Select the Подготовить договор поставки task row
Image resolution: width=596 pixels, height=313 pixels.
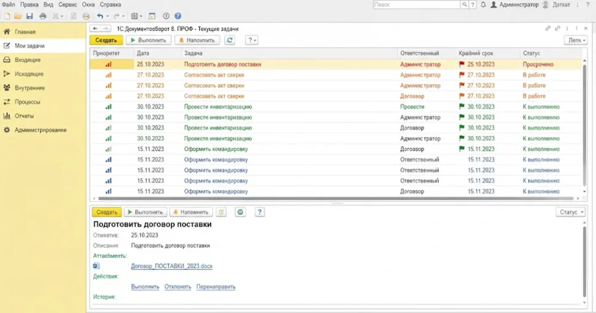336,64
